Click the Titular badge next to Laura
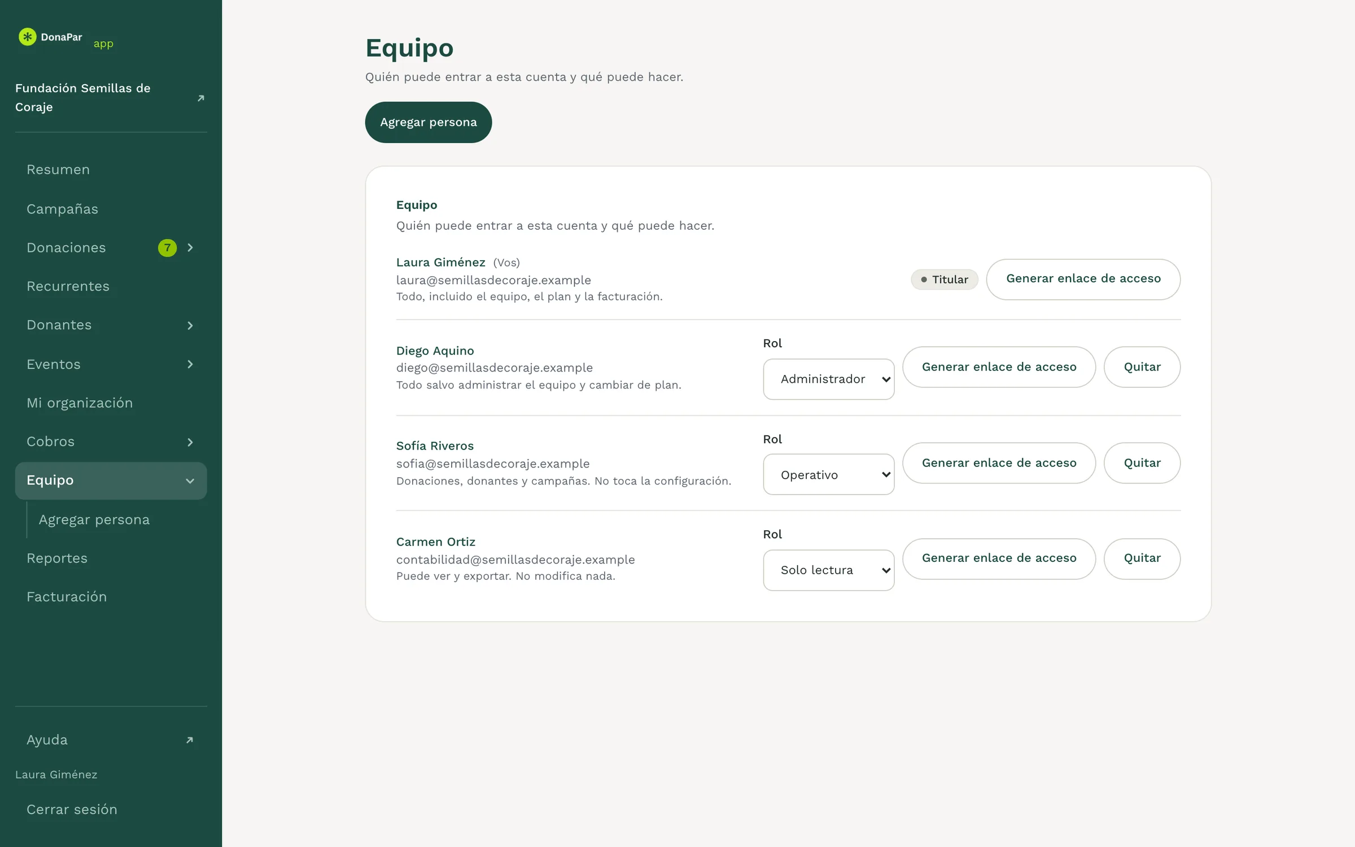This screenshot has width=1355, height=847. pyautogui.click(x=944, y=280)
